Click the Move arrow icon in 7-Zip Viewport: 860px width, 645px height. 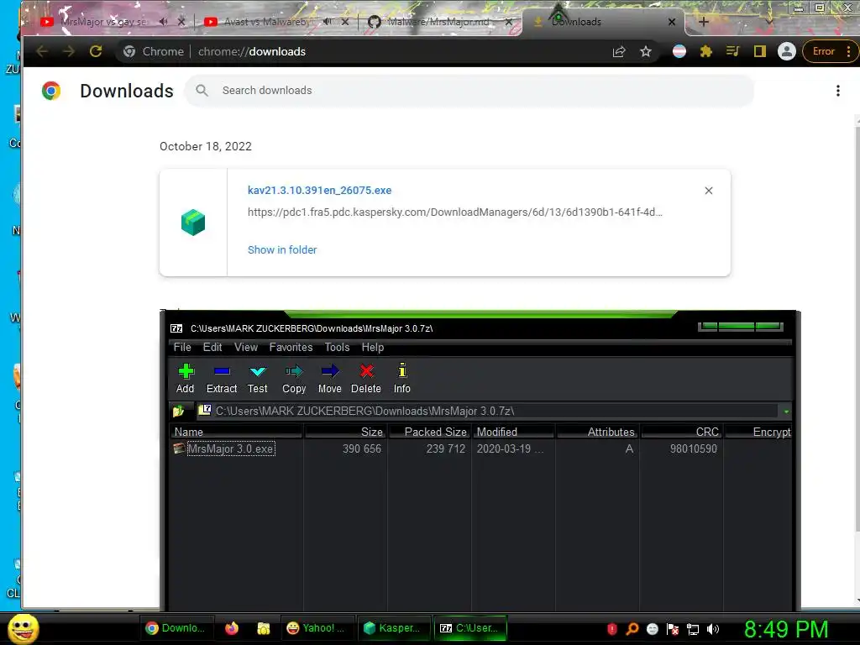pos(330,372)
